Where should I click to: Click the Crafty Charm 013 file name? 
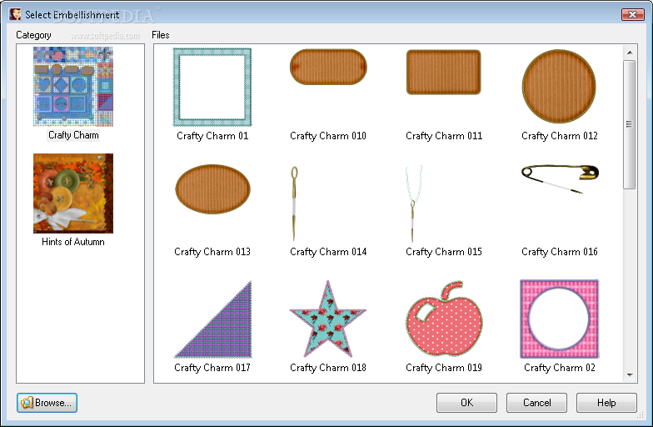pyautogui.click(x=212, y=252)
